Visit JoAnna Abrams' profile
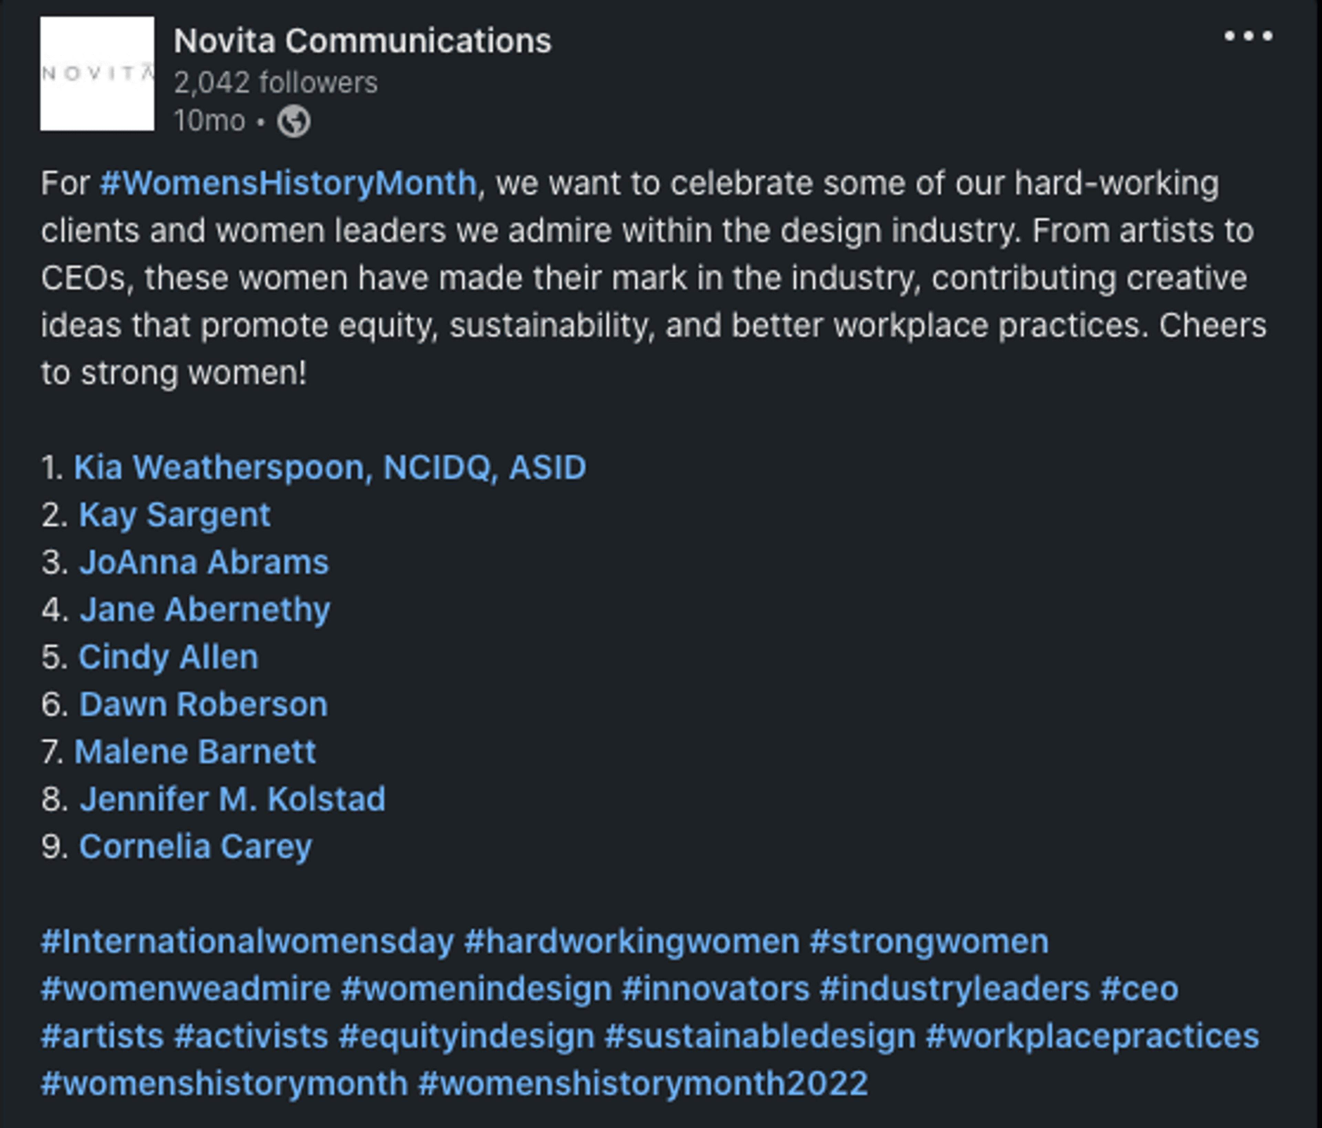Screen dimensions: 1322x1128 pos(203,563)
